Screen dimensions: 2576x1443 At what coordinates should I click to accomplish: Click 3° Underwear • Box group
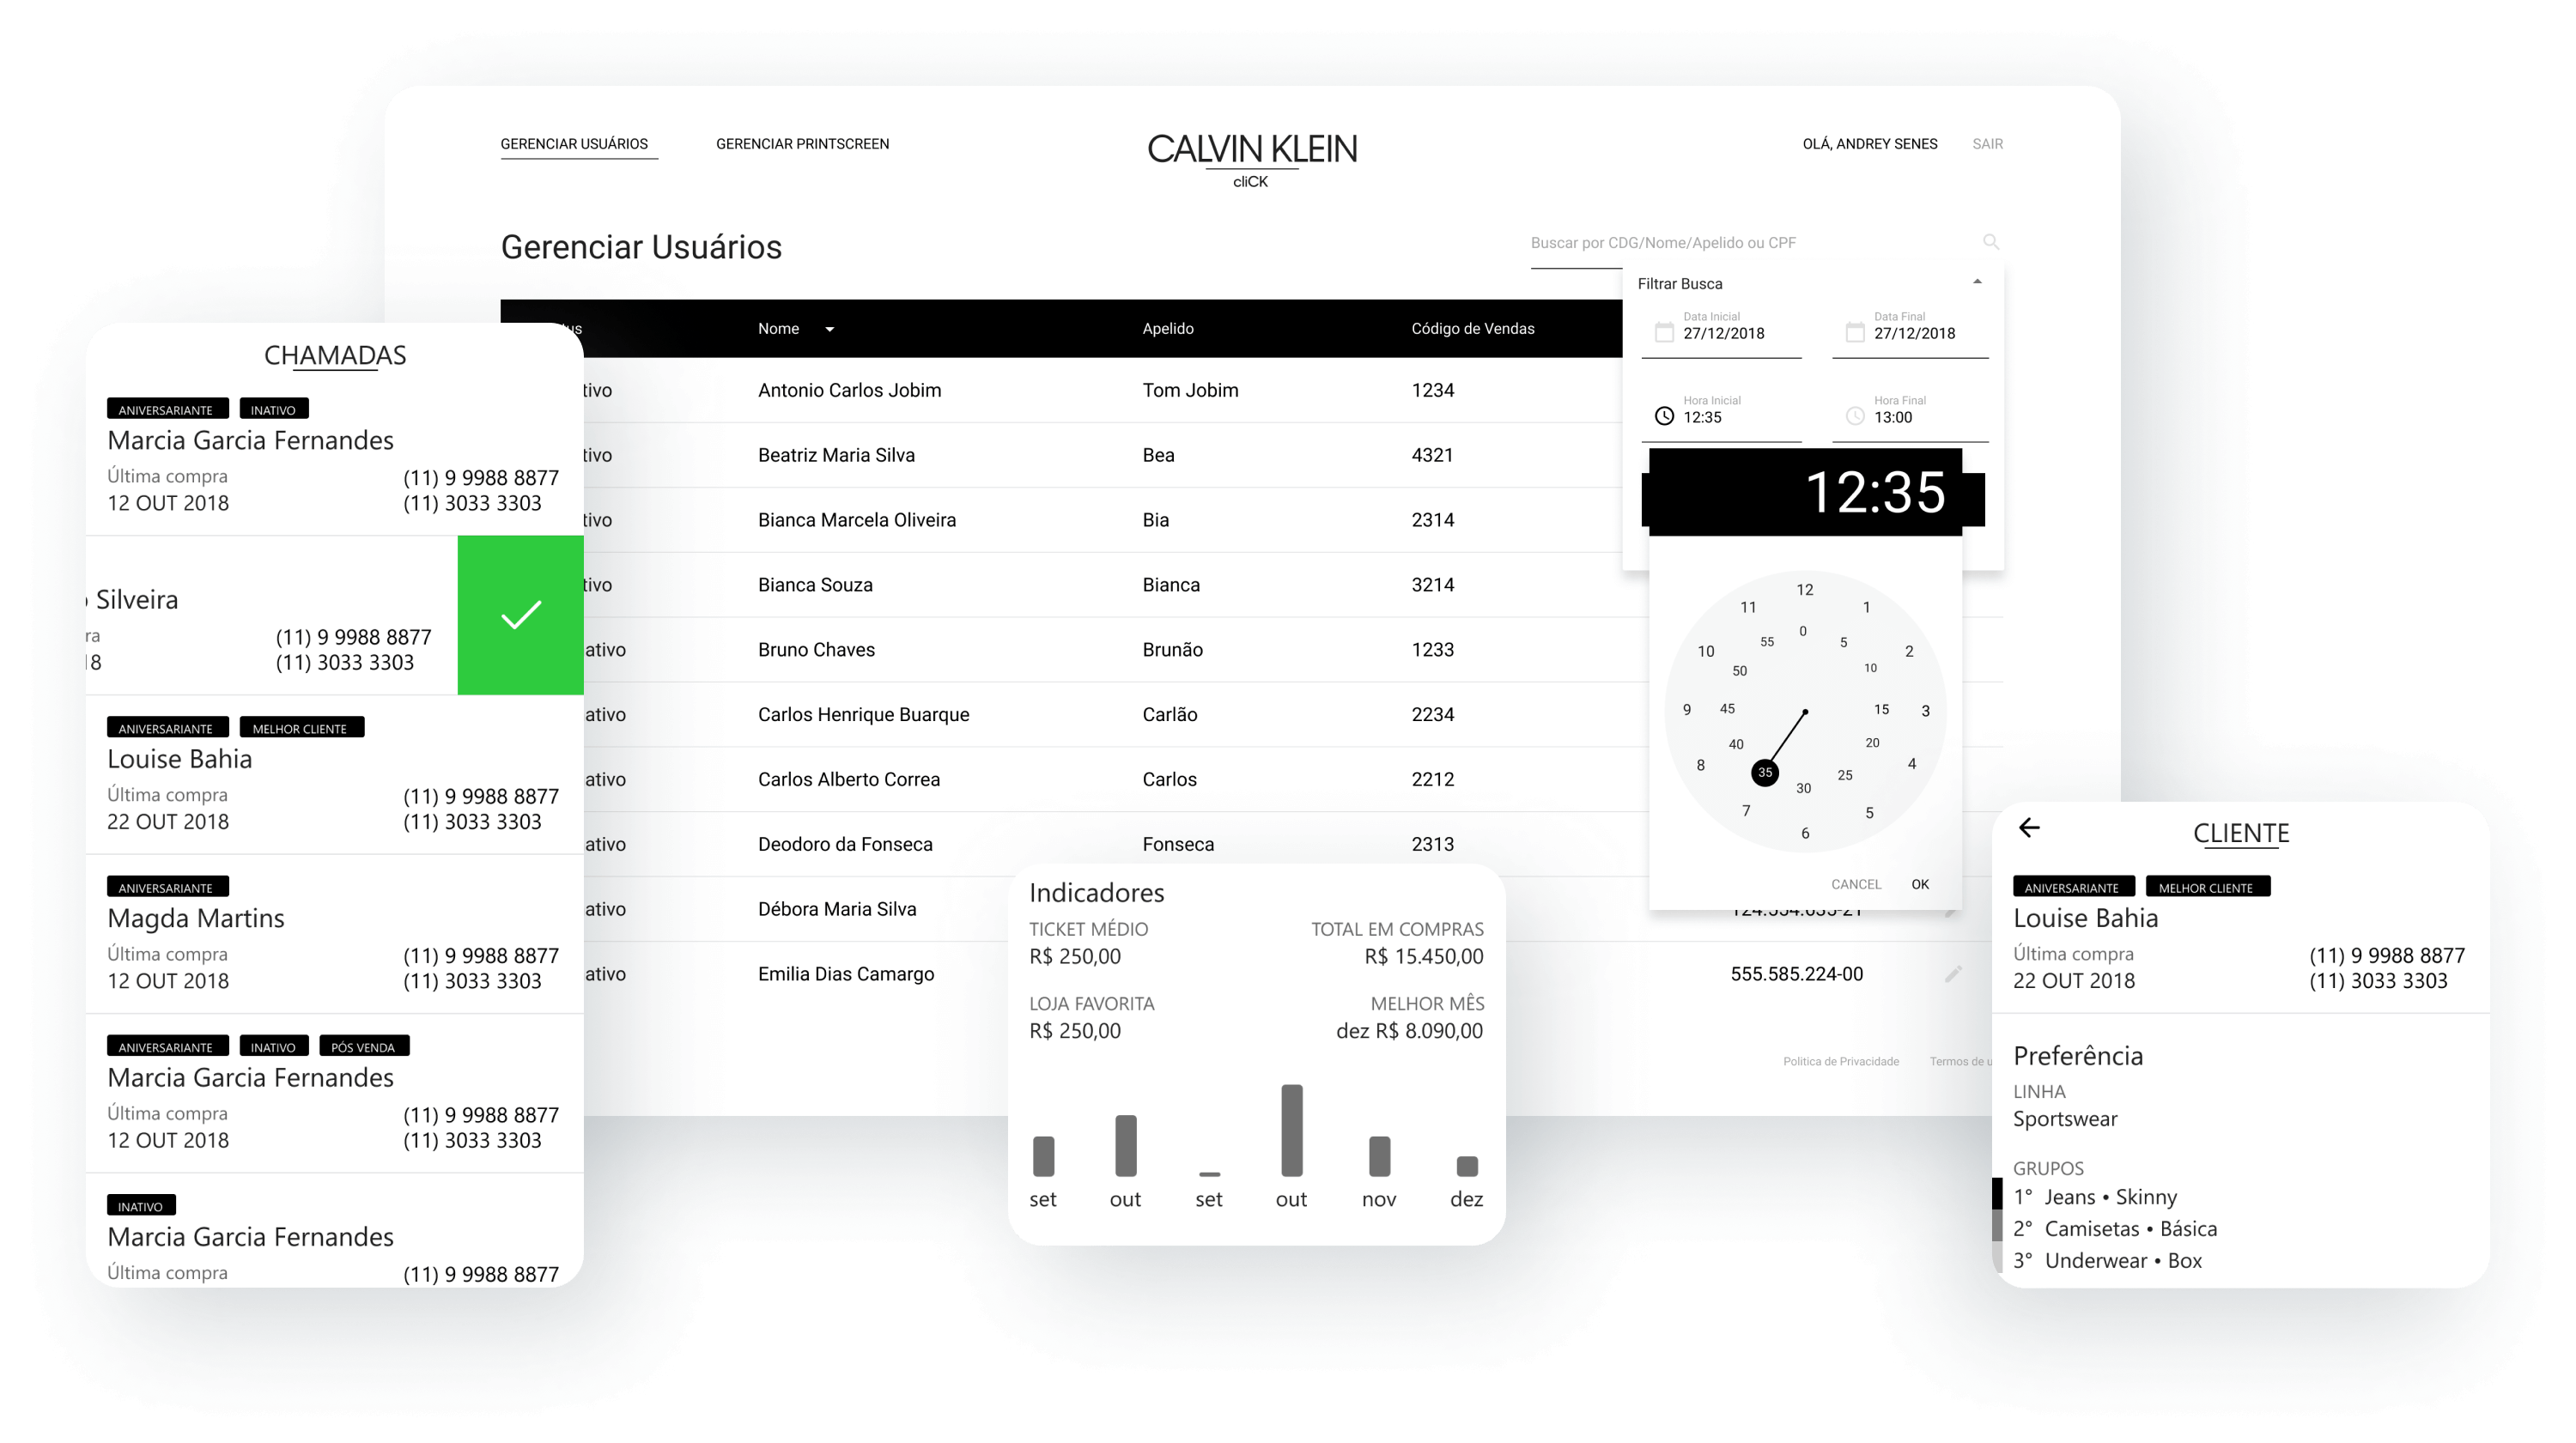pyautogui.click(x=2107, y=1261)
